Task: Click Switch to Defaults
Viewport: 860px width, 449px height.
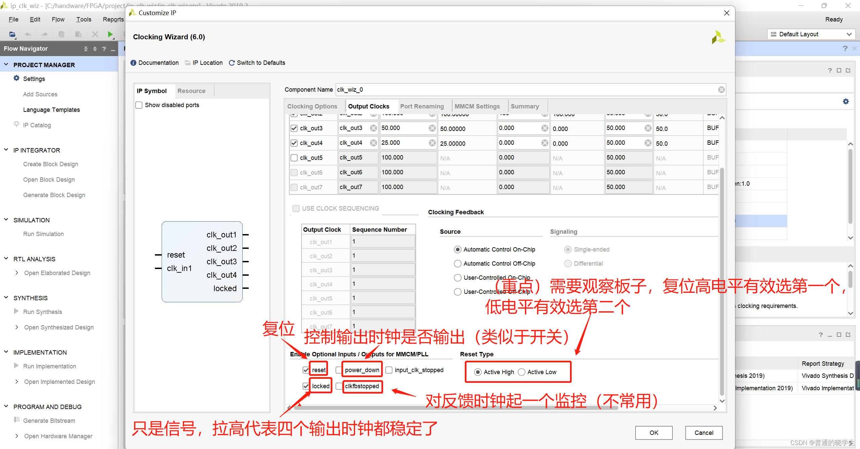Action: 261,63
